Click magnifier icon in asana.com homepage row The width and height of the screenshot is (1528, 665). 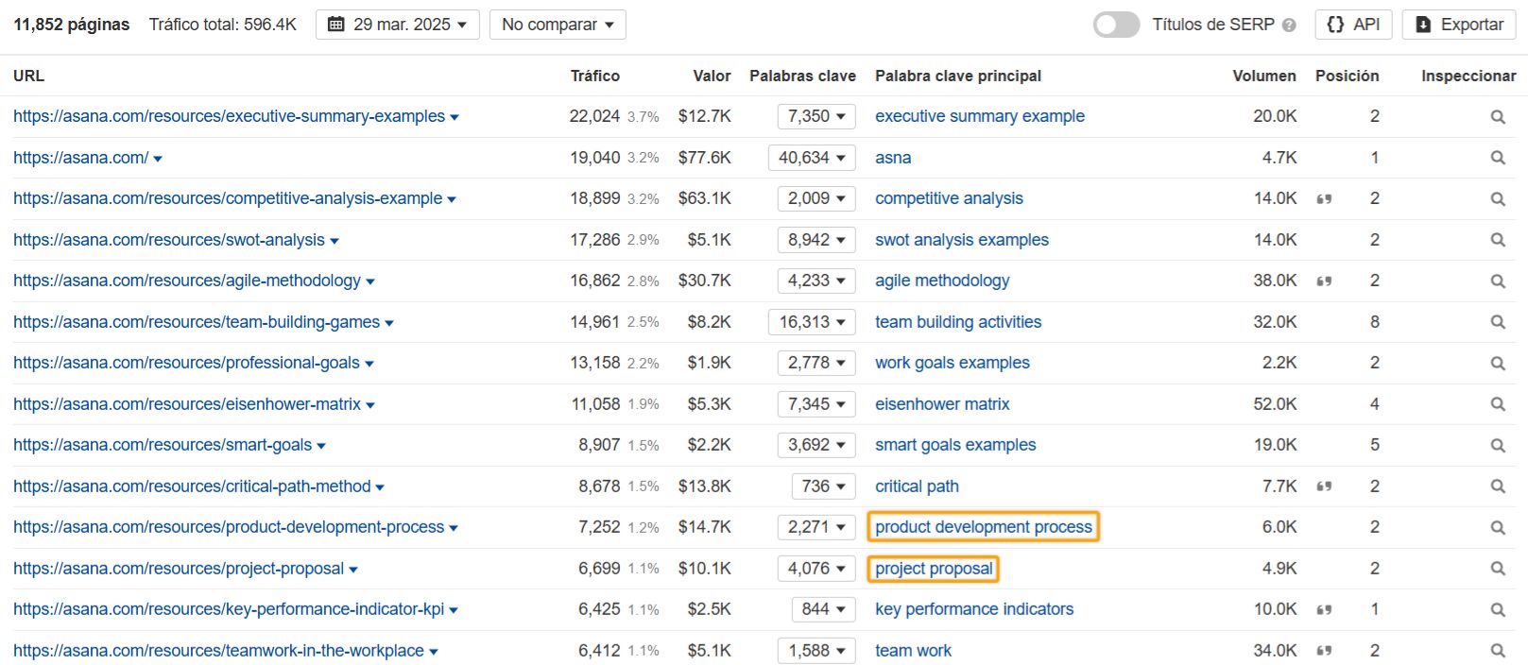click(1498, 158)
